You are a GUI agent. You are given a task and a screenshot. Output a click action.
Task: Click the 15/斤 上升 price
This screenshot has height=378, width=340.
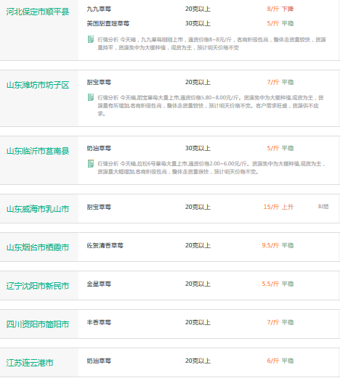pyautogui.click(x=278, y=207)
